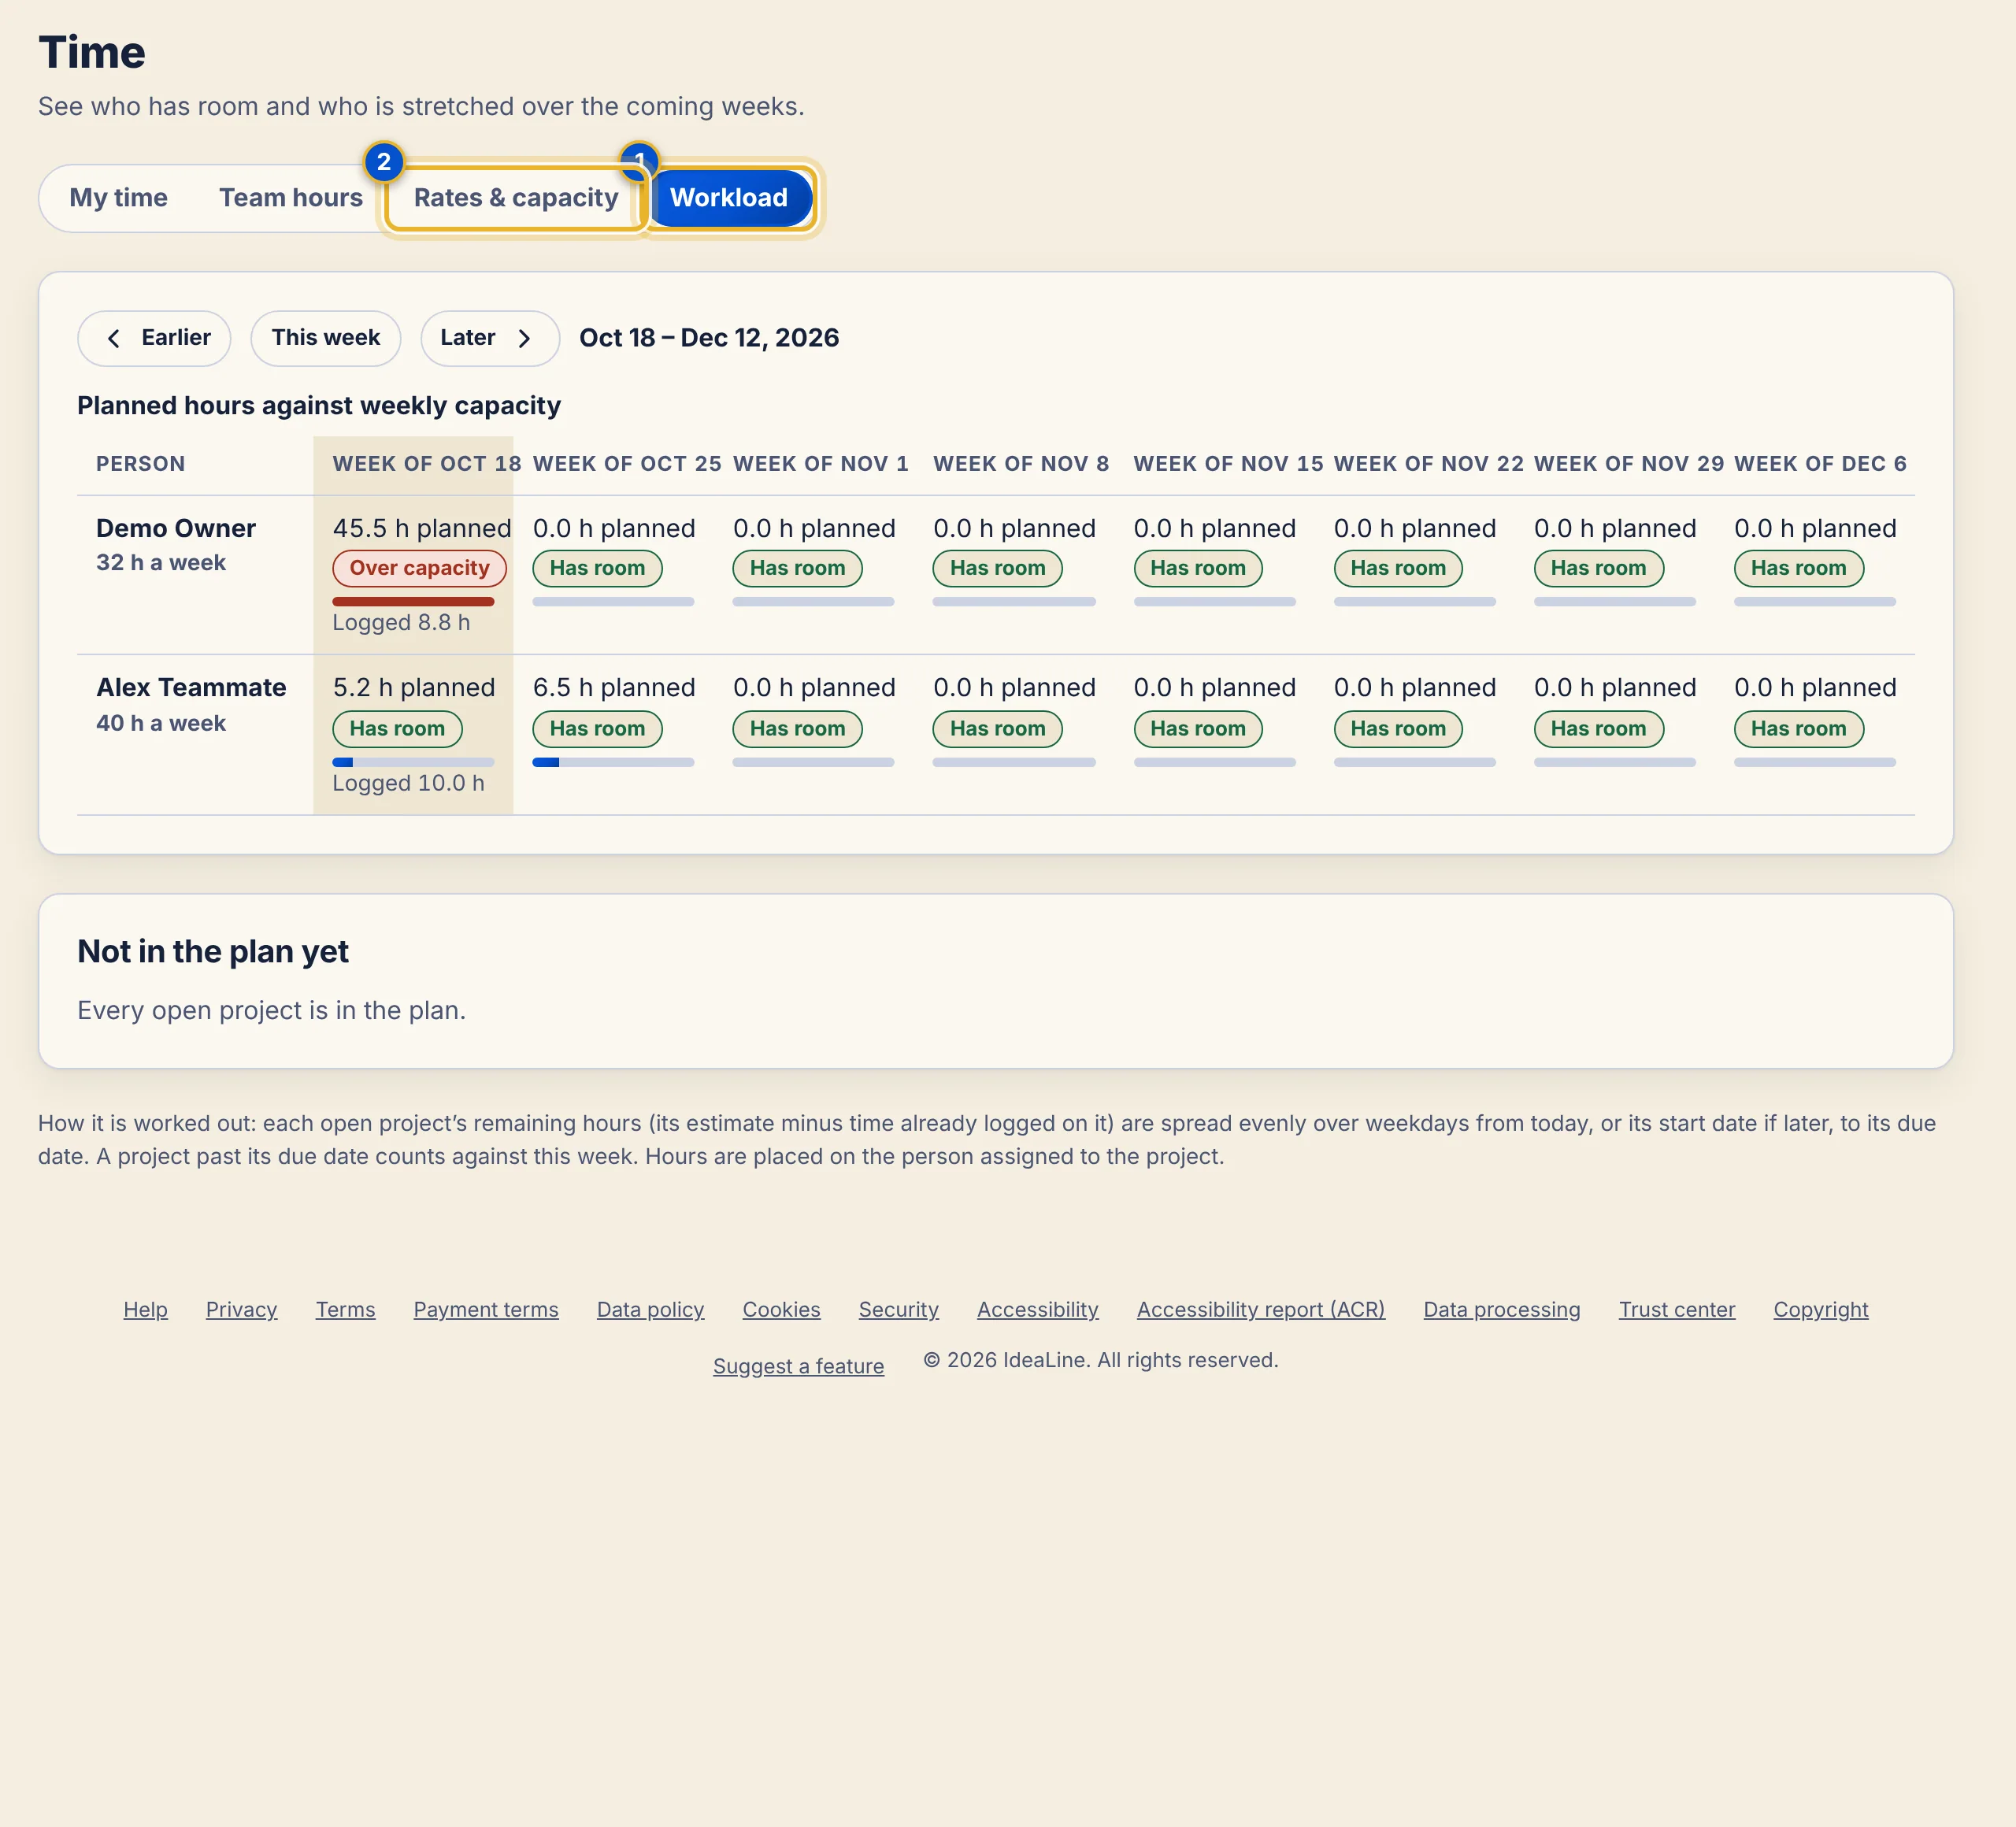Image resolution: width=2016 pixels, height=1827 pixels.
Task: Select the Workload tab
Action: 729,198
